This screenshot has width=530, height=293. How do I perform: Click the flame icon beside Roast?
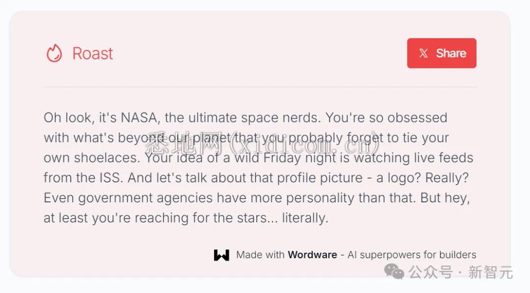tap(54, 53)
